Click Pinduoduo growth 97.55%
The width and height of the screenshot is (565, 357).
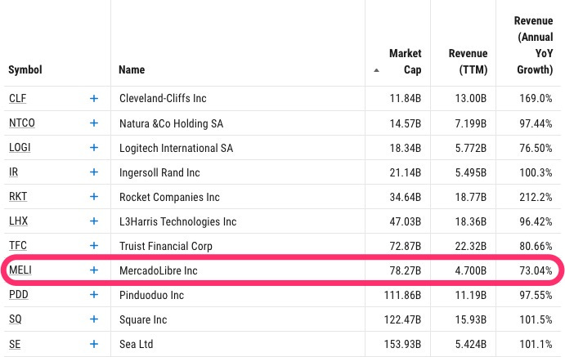click(x=536, y=295)
